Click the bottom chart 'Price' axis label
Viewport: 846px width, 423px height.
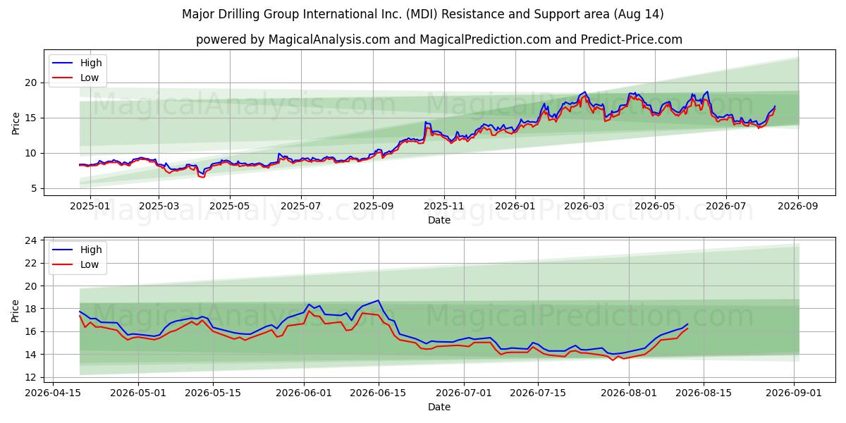16,310
